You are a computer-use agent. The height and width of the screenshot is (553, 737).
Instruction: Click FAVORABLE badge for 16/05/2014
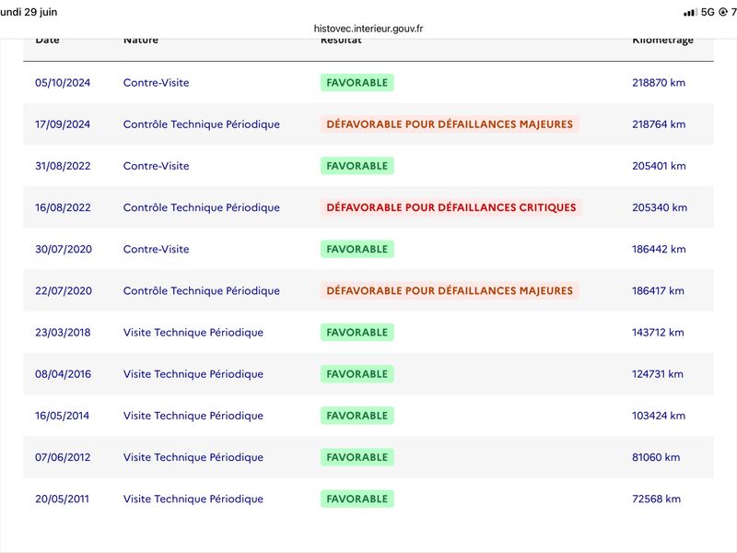pyautogui.click(x=357, y=416)
